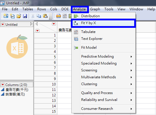This screenshot has width=156, height=115.
Task: Choose Tabulate from the menu
Action: tap(104, 32)
